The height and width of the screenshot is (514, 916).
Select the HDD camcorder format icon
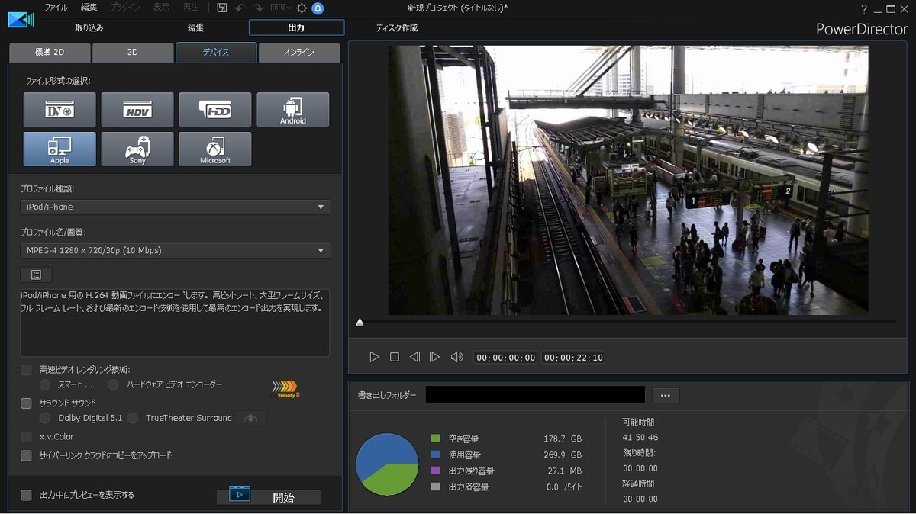215,109
